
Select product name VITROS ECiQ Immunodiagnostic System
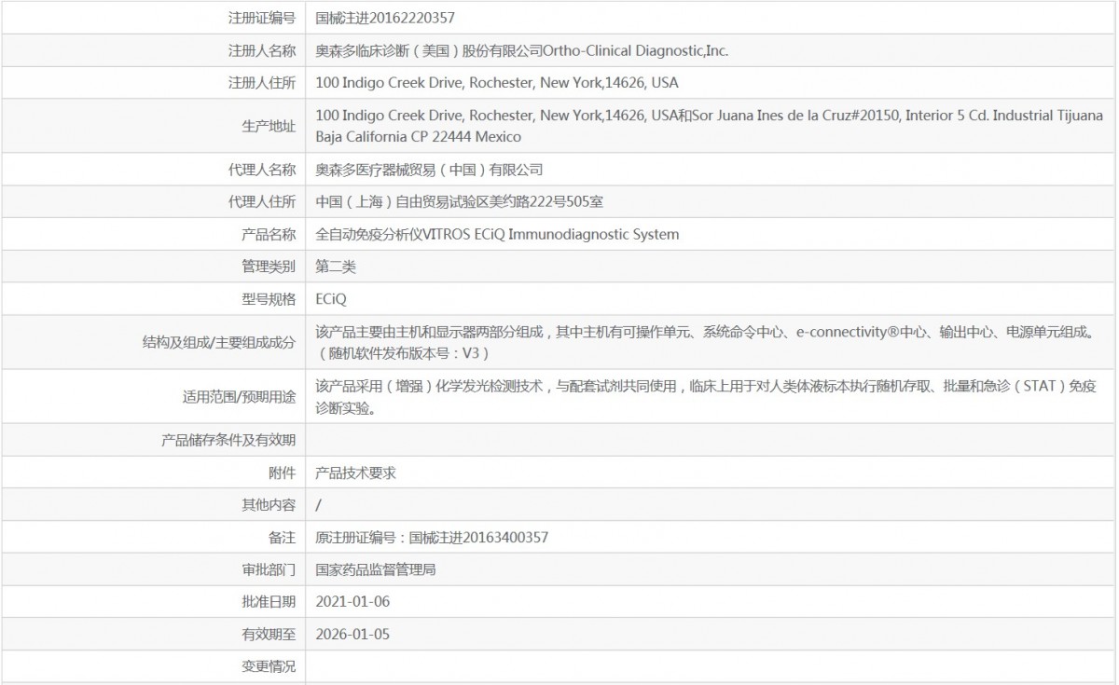tap(551, 234)
